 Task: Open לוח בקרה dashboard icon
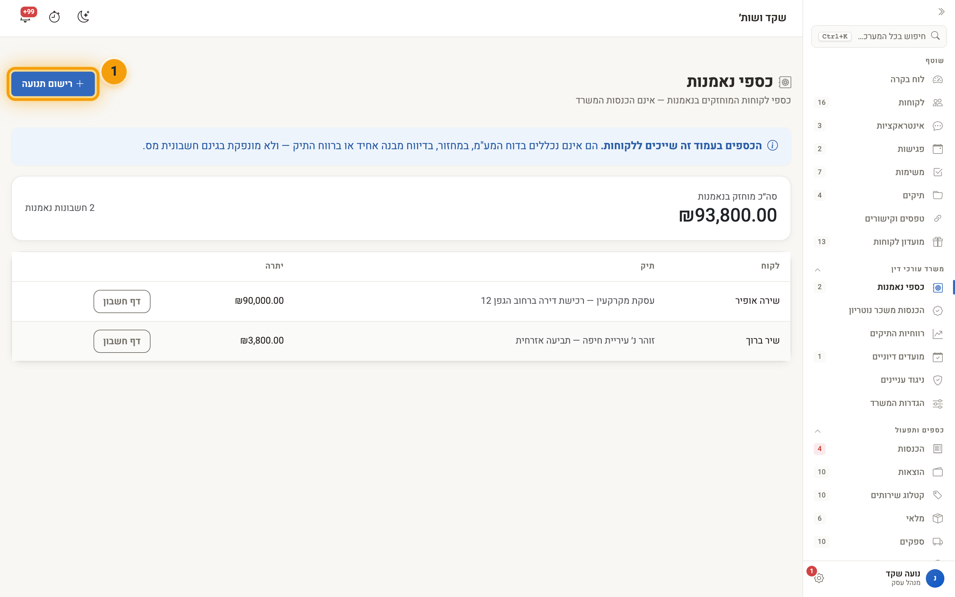click(x=938, y=79)
